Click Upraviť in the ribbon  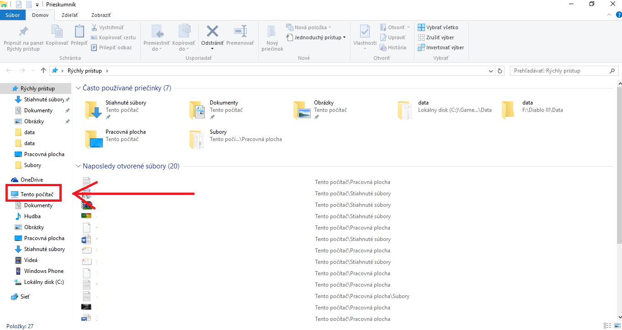point(392,37)
